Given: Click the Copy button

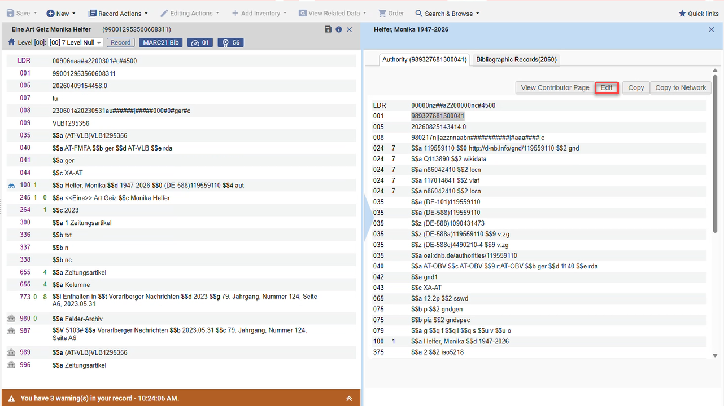Looking at the screenshot, I should [x=636, y=87].
